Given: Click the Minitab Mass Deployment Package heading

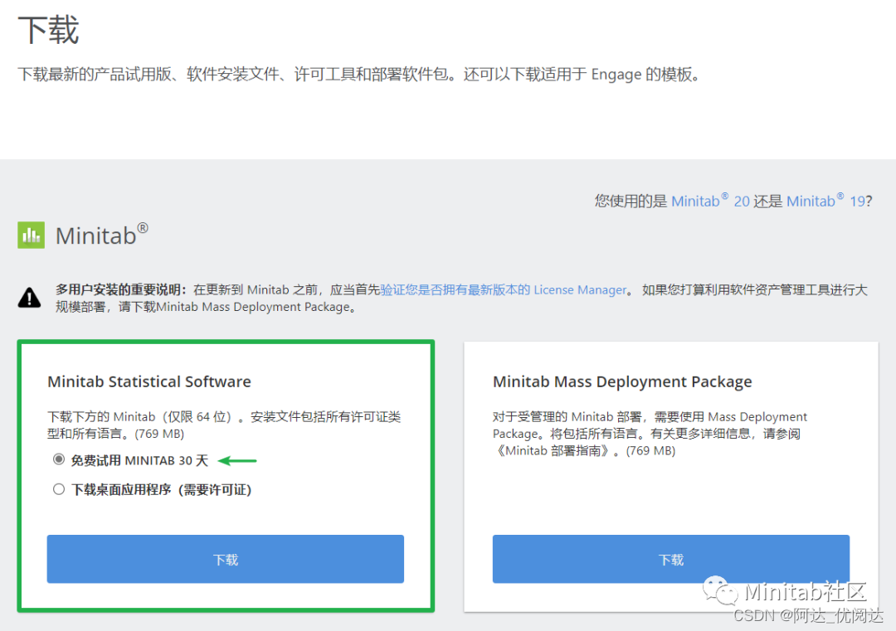Looking at the screenshot, I should [622, 381].
